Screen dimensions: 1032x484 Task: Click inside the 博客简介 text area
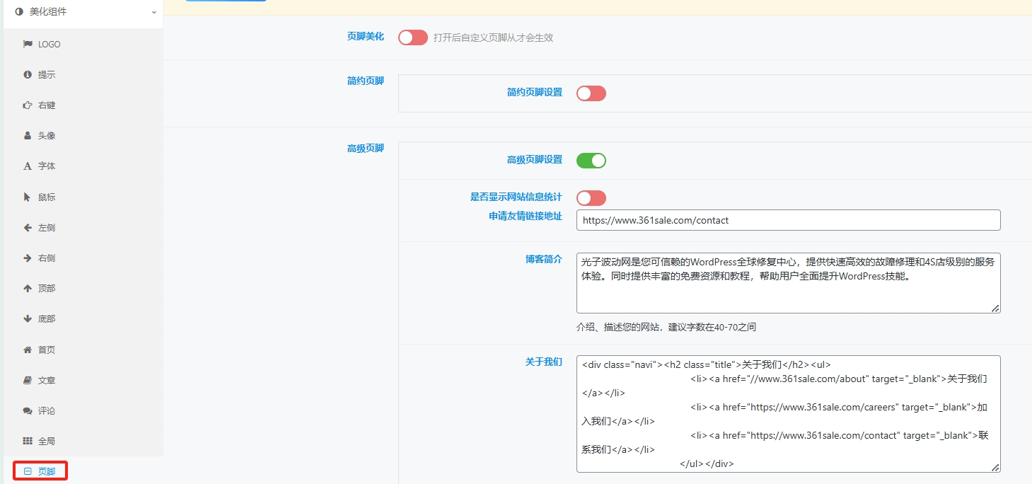click(788, 283)
